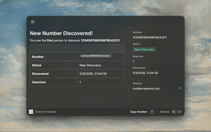The image size is (211, 132).
Task: Click the K key icon
Action: tap(180, 112)
